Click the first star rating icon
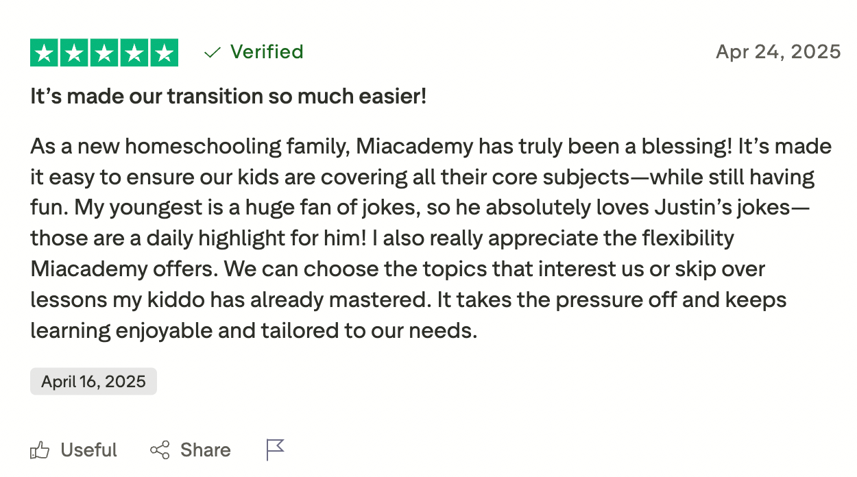Screen dimensions: 857x477 [x=43, y=51]
